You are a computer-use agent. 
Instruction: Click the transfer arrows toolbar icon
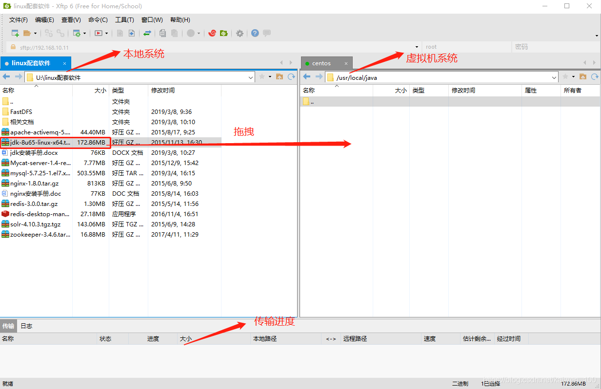coord(147,33)
